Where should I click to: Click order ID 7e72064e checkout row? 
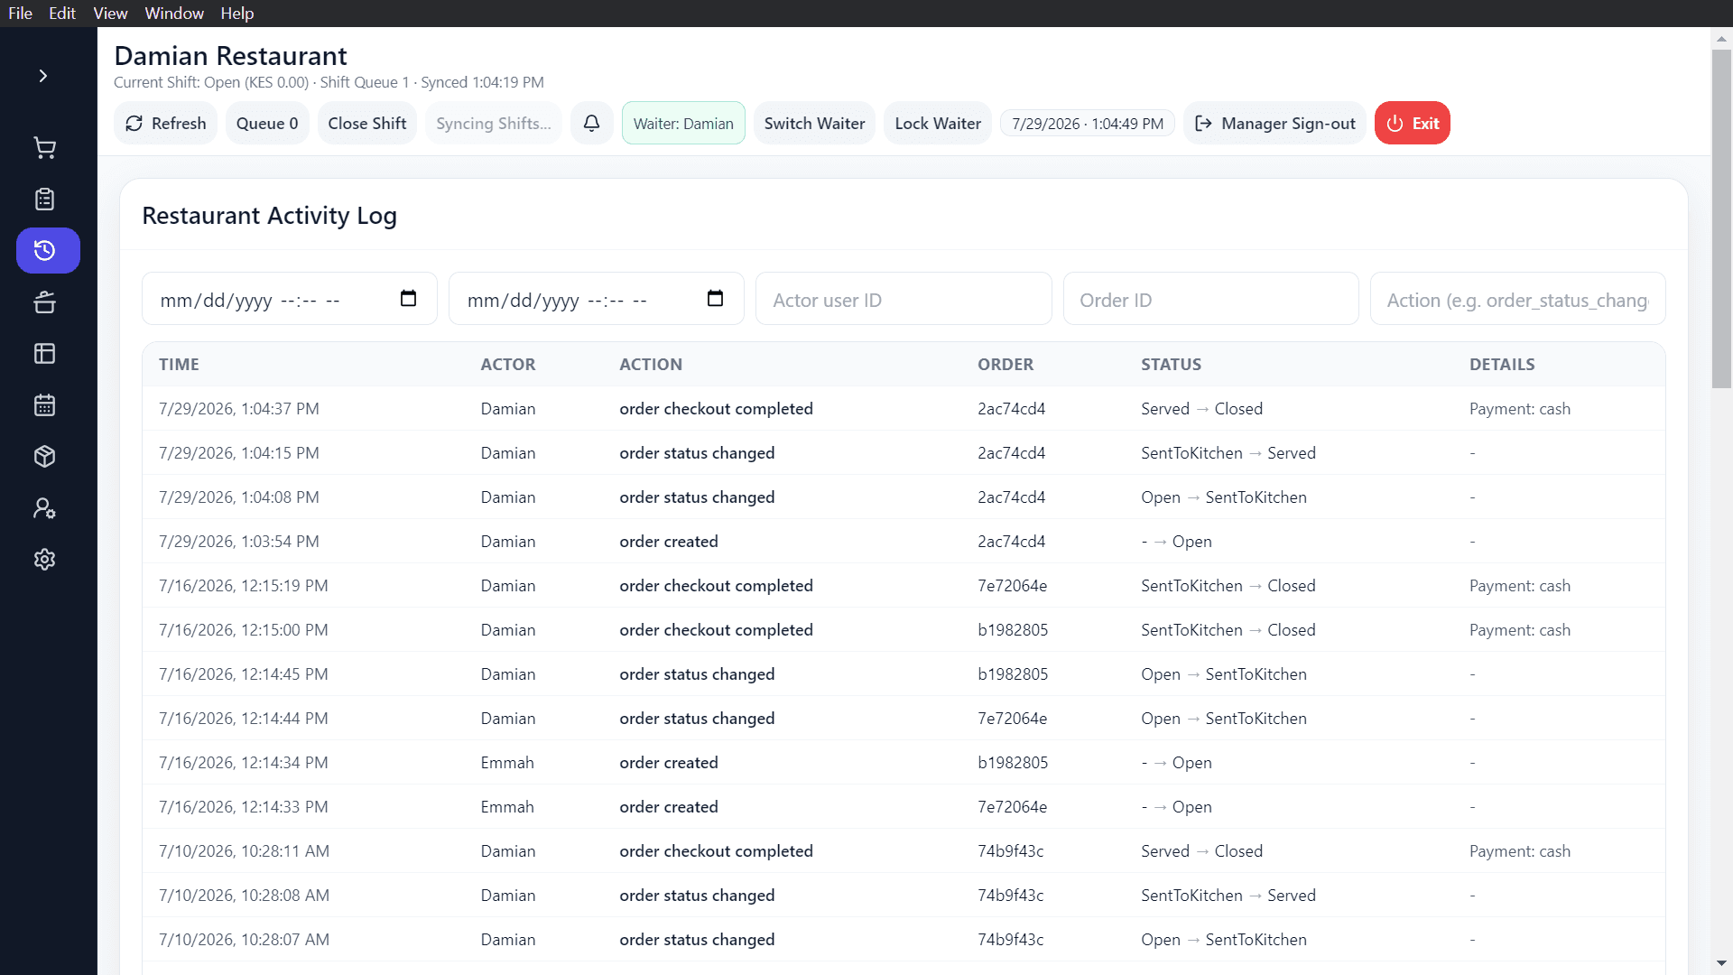pyautogui.click(x=1012, y=586)
